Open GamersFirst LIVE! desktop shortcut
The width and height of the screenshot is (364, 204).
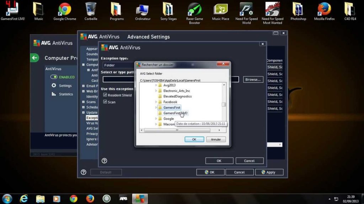pos(12,11)
